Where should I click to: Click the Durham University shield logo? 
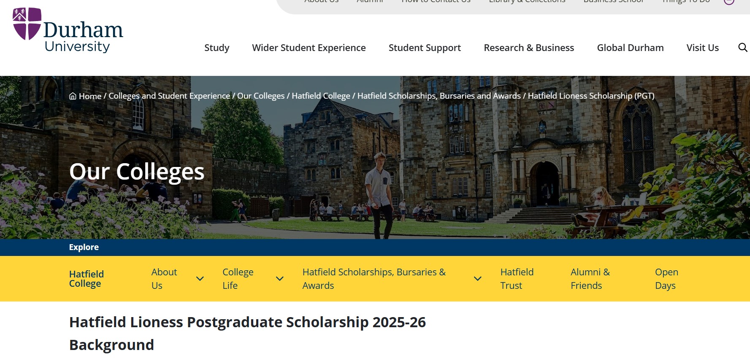coord(26,23)
